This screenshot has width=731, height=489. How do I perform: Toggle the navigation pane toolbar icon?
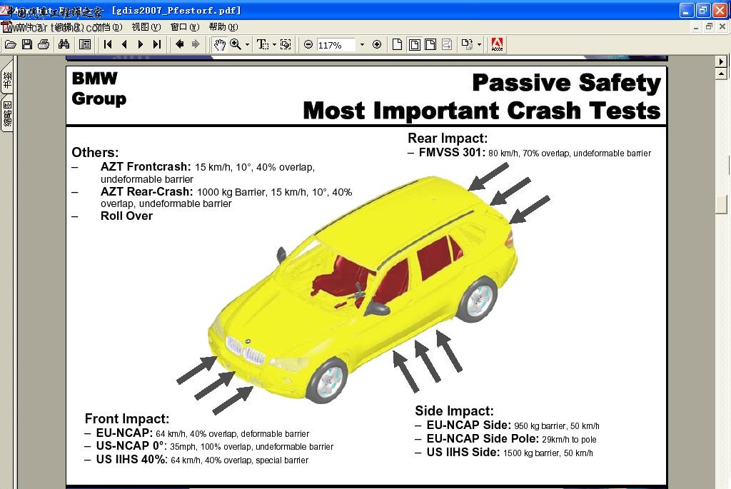85,45
